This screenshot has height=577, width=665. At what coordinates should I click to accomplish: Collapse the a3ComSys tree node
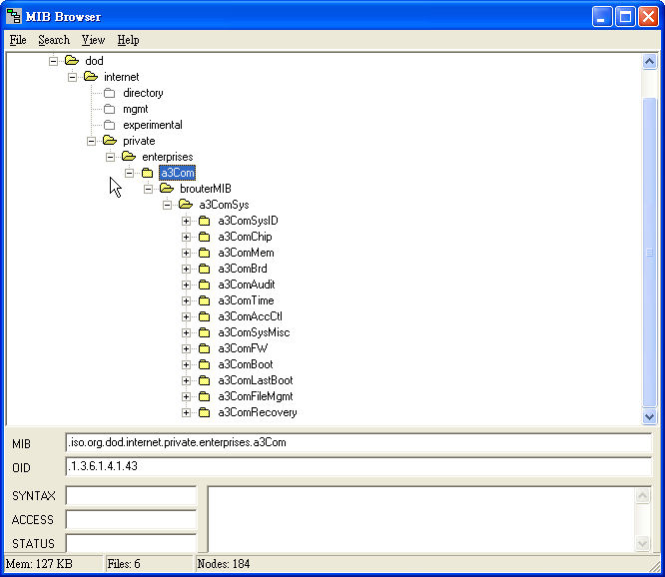tap(167, 206)
